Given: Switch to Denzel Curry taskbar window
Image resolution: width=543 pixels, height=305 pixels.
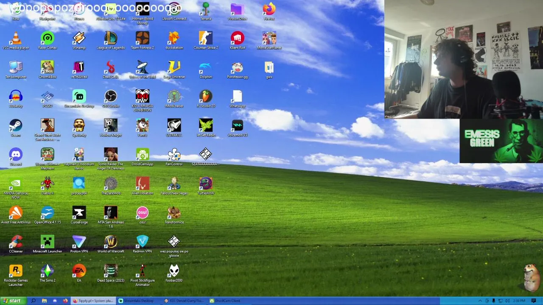Looking at the screenshot, I should 184,301.
